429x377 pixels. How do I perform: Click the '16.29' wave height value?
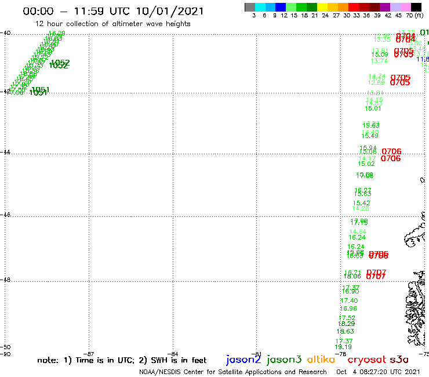(x=57, y=33)
